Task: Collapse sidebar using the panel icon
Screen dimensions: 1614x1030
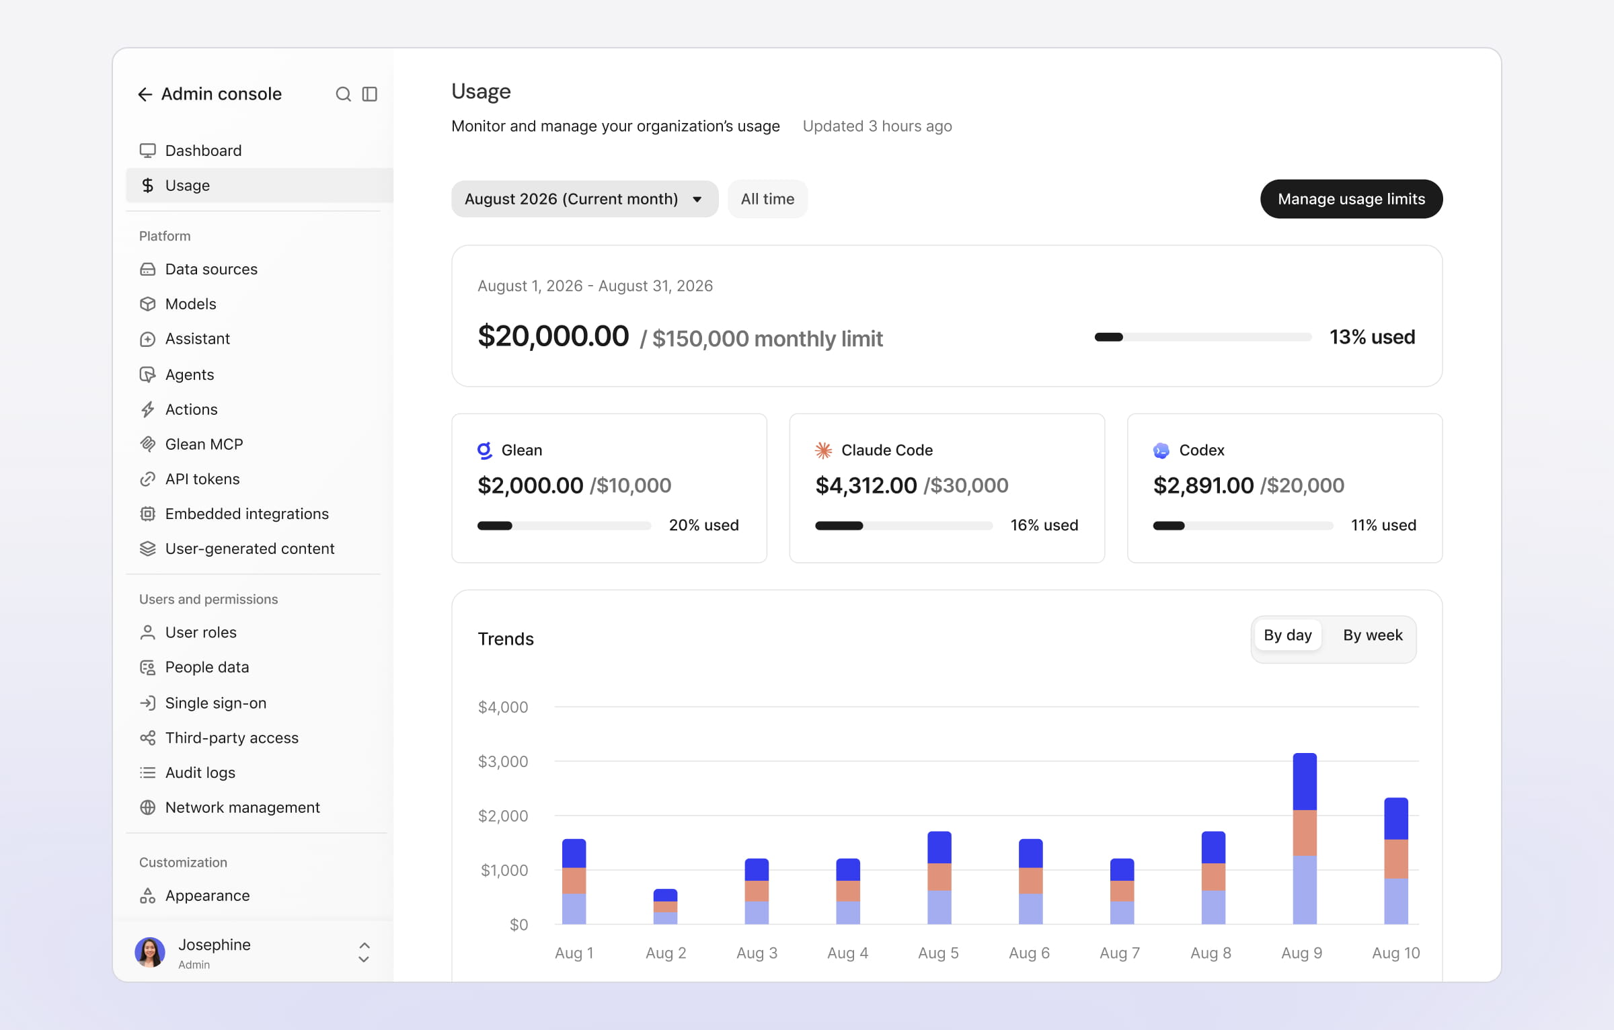Action: [x=370, y=94]
